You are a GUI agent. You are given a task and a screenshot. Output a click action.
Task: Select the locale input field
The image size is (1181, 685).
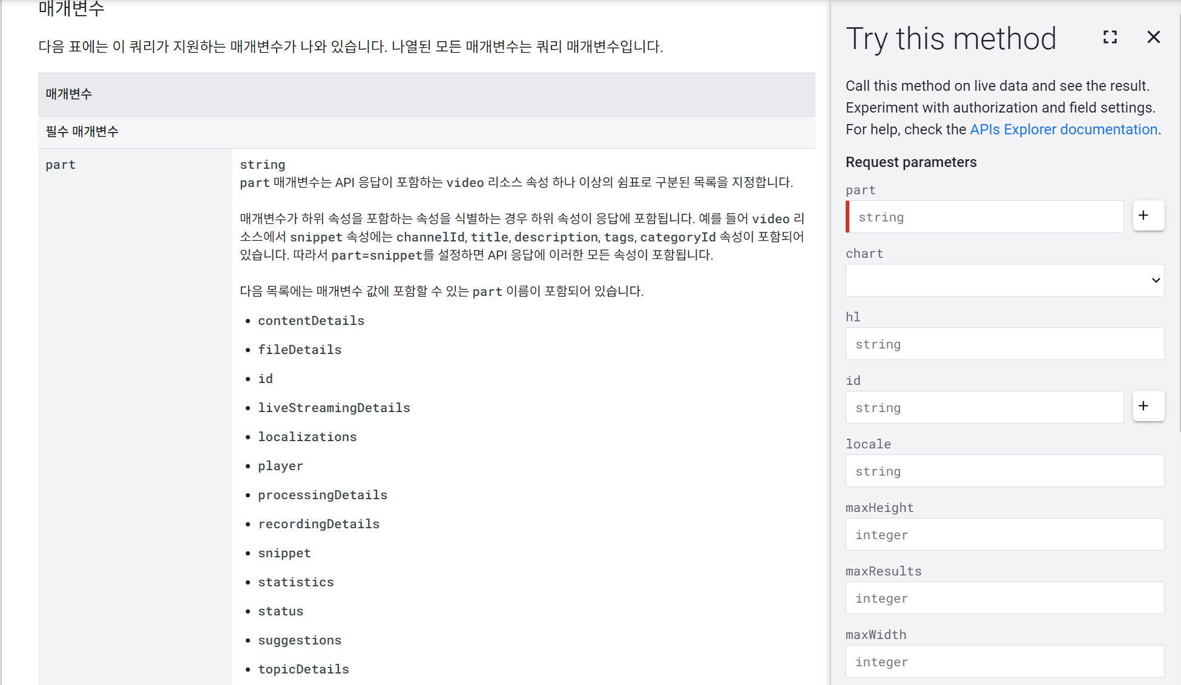(1004, 471)
